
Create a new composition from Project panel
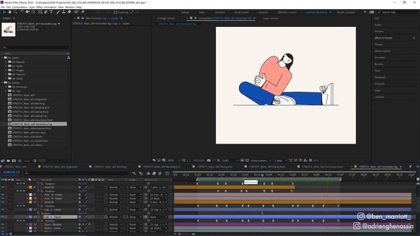pyautogui.click(x=14, y=161)
